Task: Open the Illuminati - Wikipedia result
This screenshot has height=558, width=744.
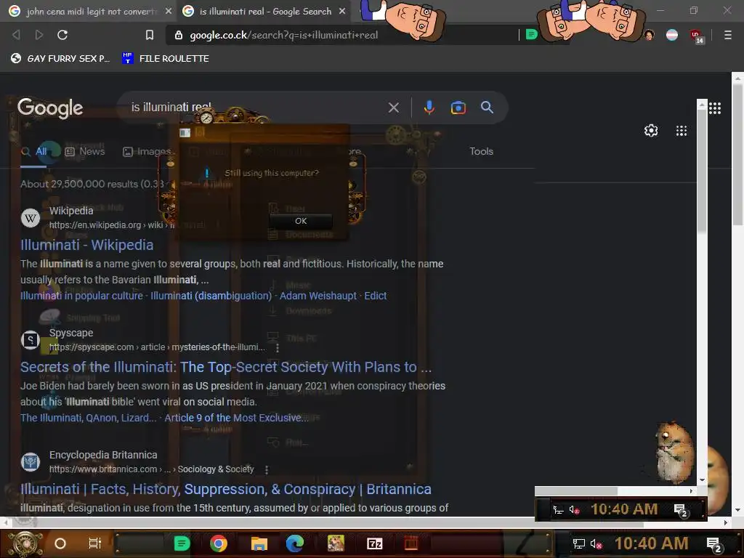Action: coord(87,245)
